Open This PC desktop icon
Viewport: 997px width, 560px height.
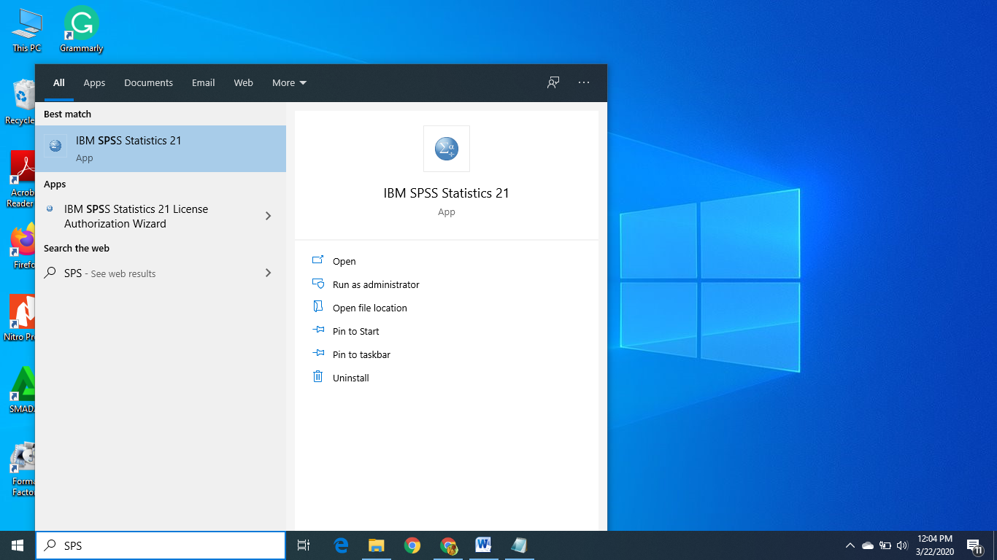(27, 29)
